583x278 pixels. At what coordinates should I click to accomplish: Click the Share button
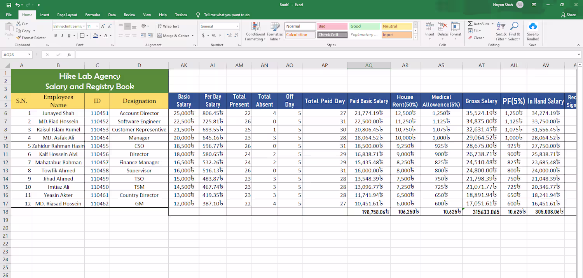pyautogui.click(x=568, y=15)
